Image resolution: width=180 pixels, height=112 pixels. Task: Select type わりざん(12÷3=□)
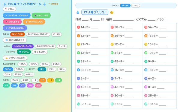coord(22,46)
